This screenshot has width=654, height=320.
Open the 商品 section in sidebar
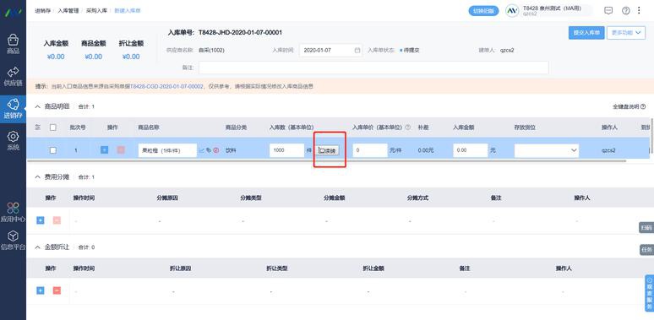(13, 44)
